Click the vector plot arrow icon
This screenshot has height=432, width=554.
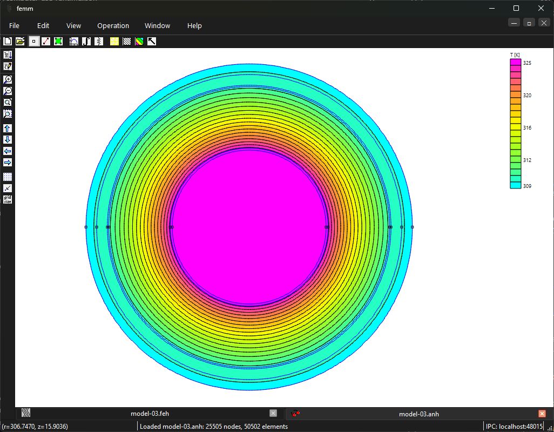152,42
